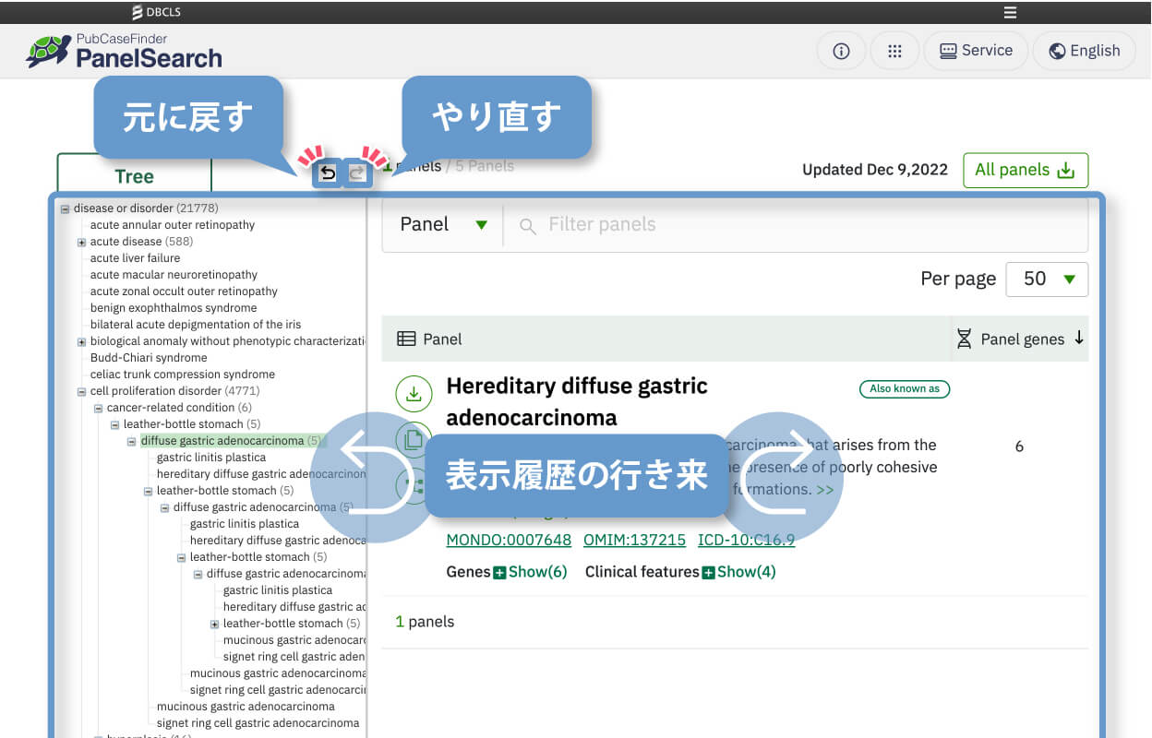Select the Tree tab
This screenshot has width=1152, height=738.
(x=134, y=174)
